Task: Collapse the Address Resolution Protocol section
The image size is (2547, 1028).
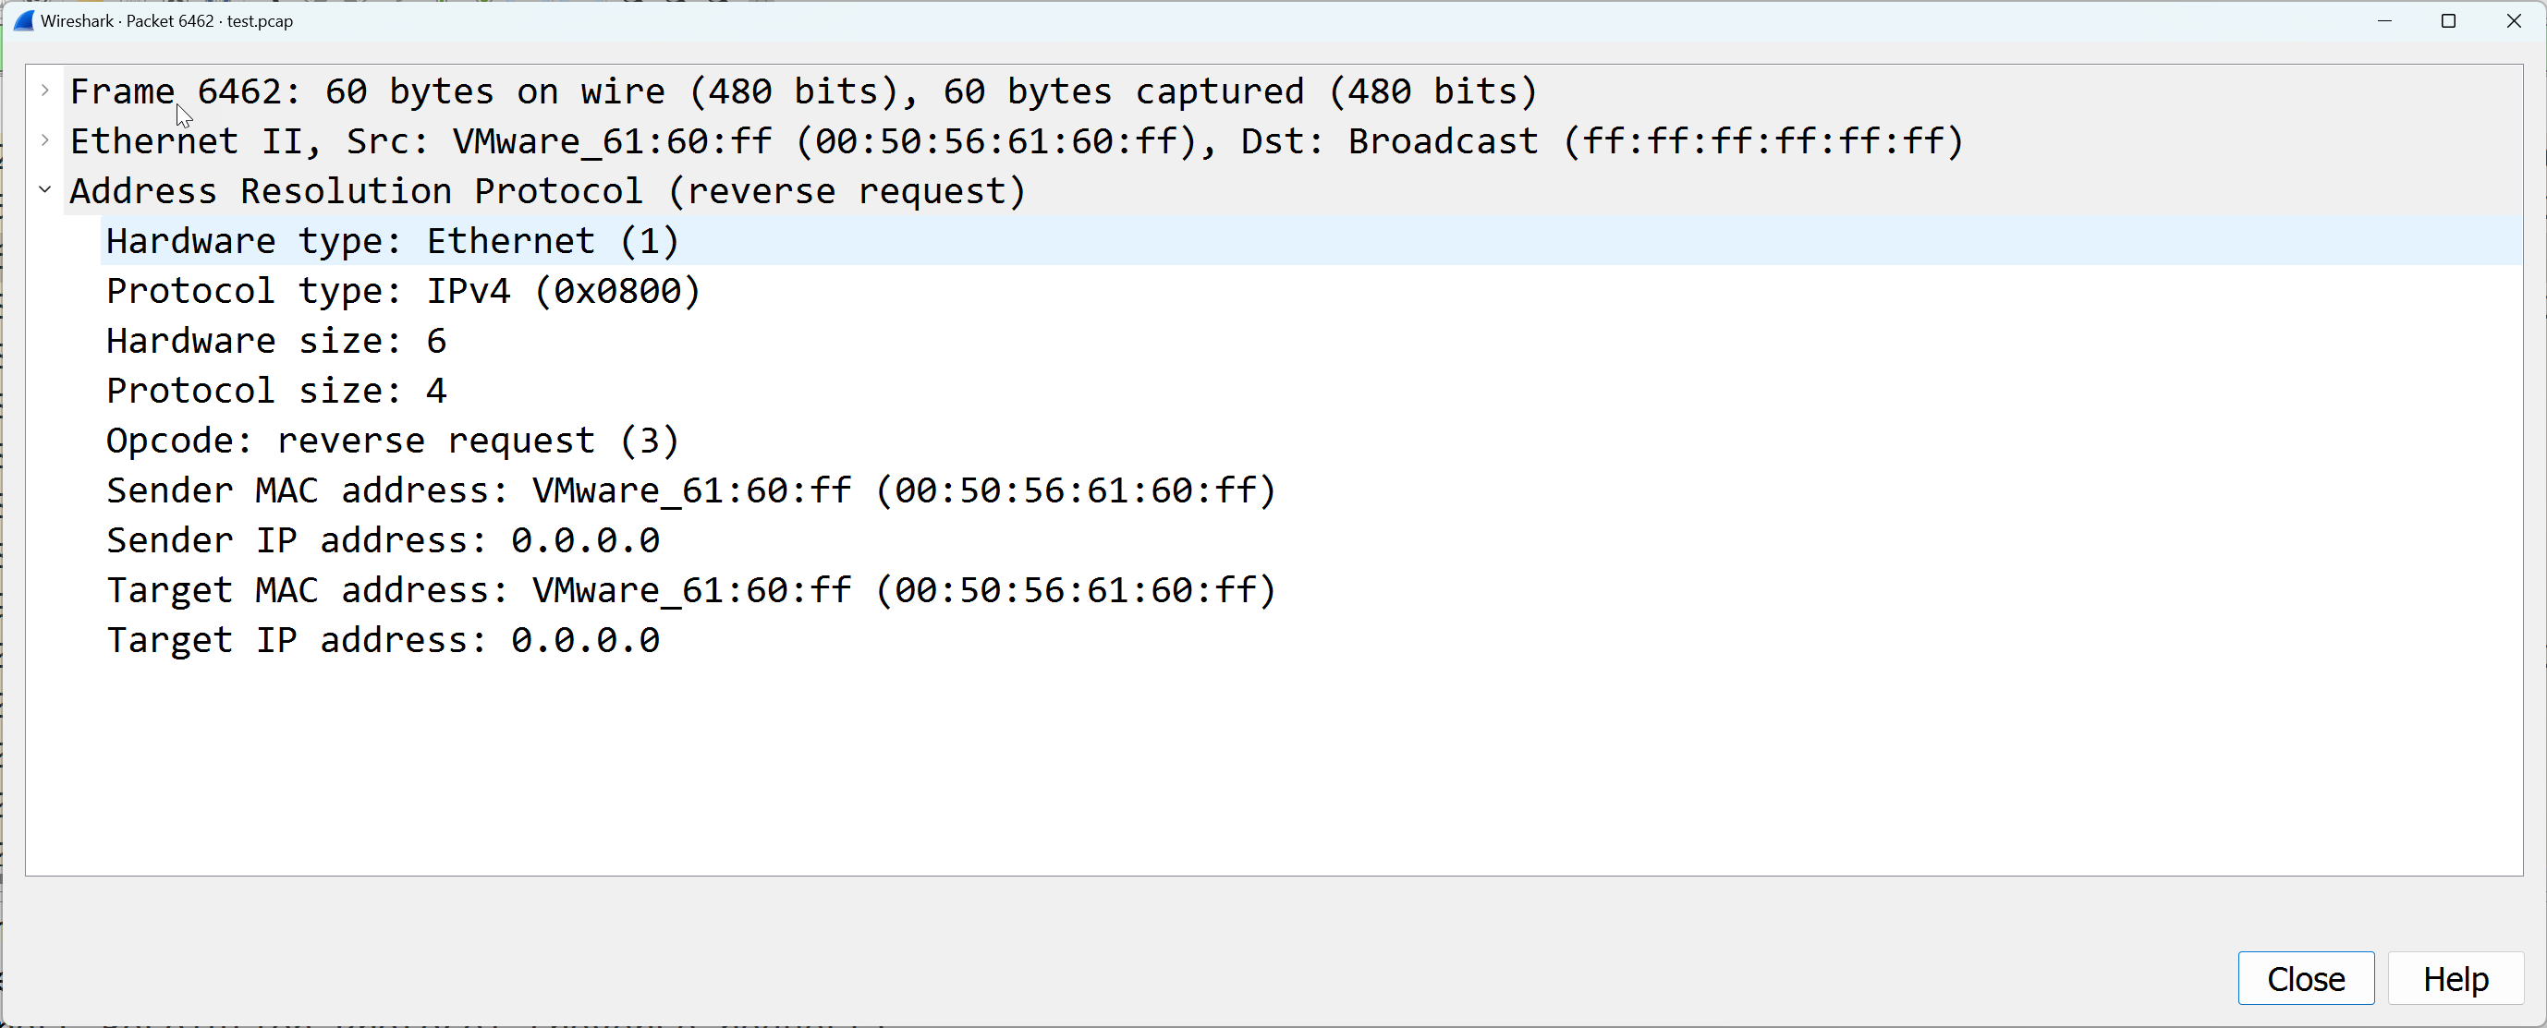Action: point(44,189)
